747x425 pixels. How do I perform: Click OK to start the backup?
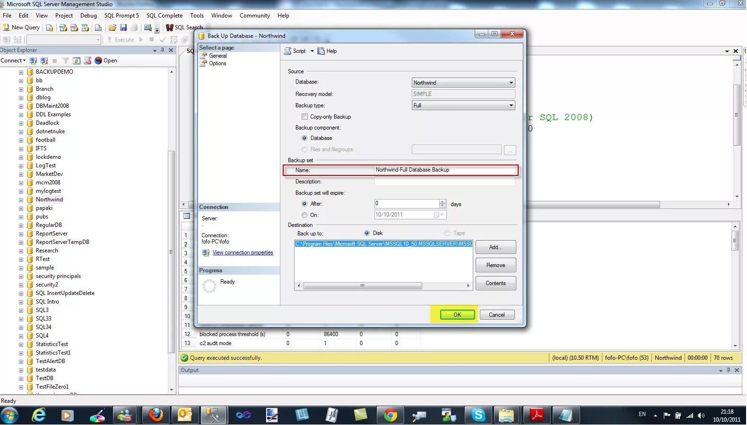pyautogui.click(x=457, y=315)
